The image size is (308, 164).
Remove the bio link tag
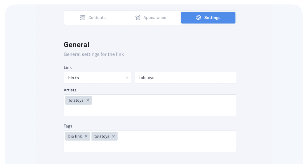tap(86, 136)
